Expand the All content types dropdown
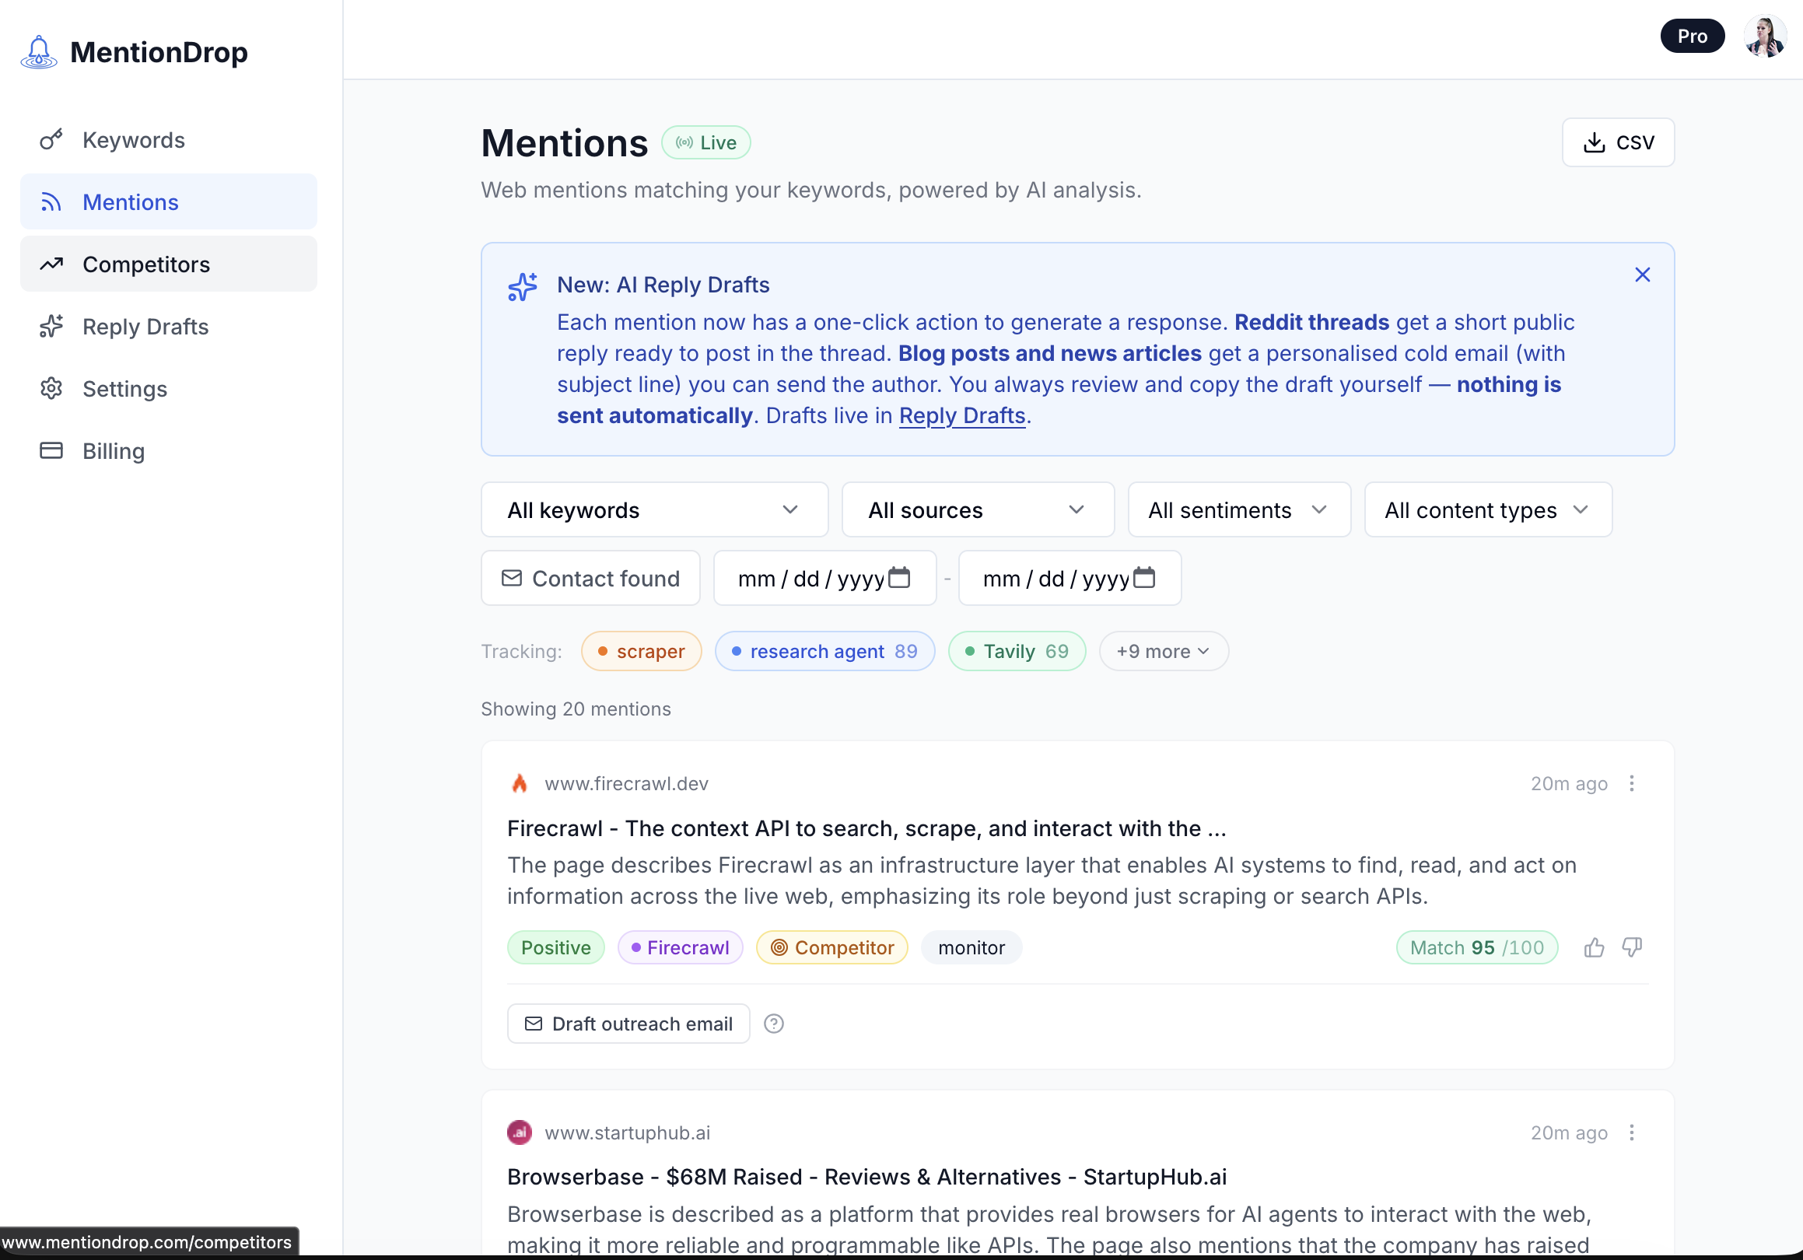The width and height of the screenshot is (1803, 1260). tap(1487, 509)
